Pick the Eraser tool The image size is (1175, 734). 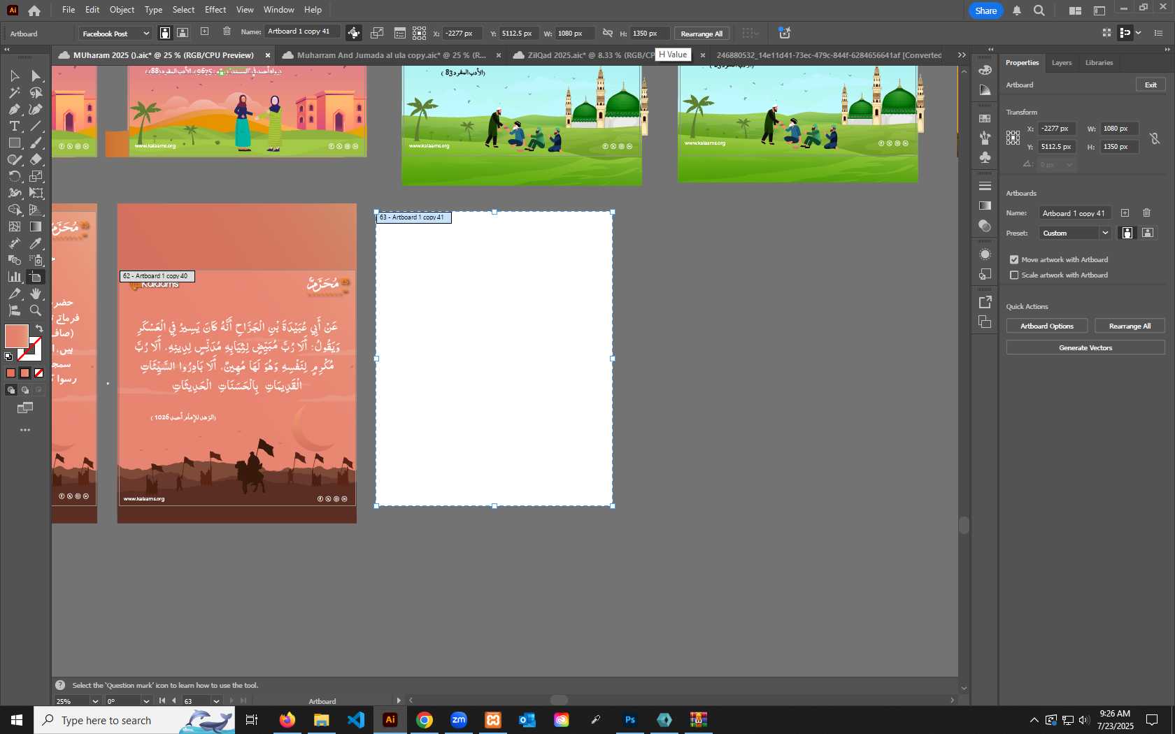pos(36,159)
